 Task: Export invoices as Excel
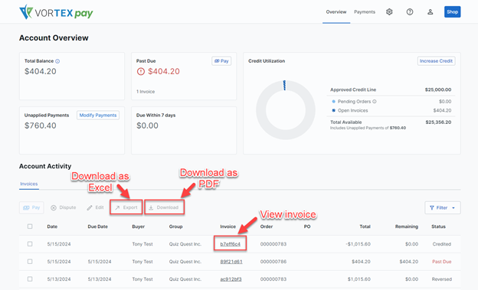(126, 207)
